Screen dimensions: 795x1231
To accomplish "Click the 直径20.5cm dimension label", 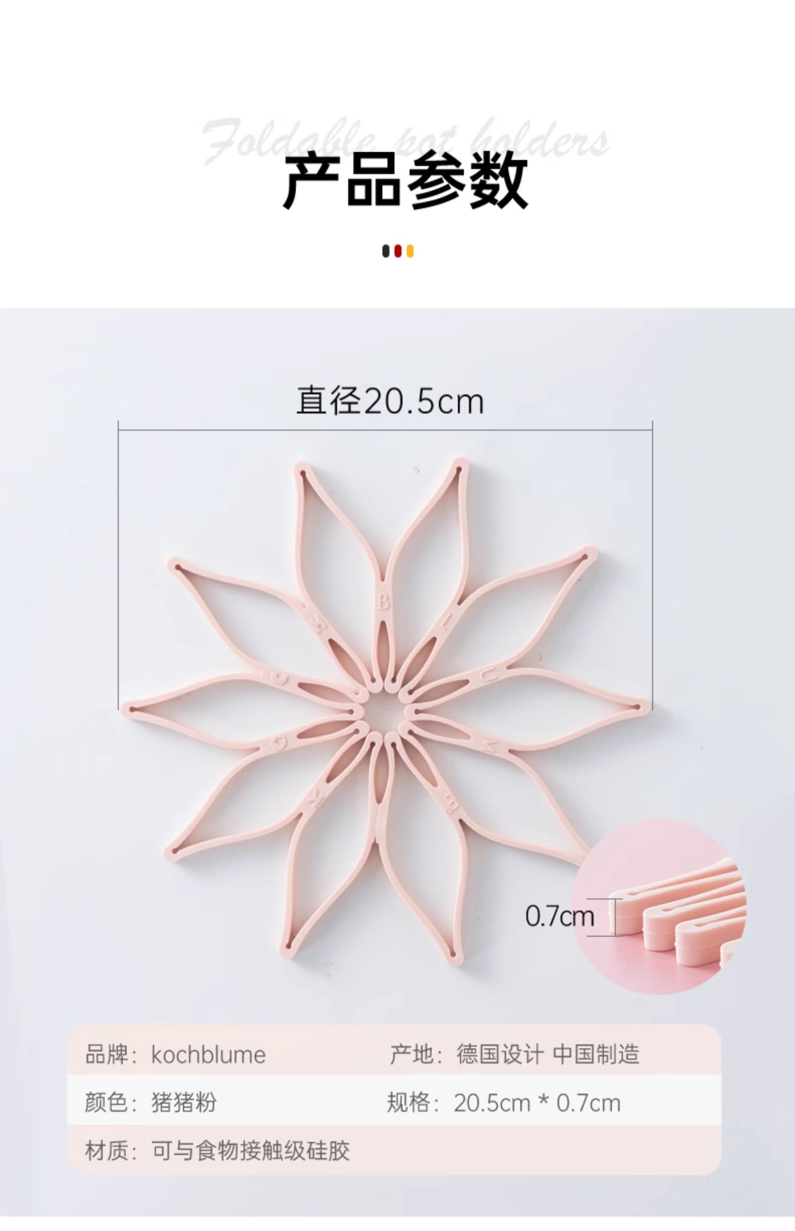I will 390,401.
